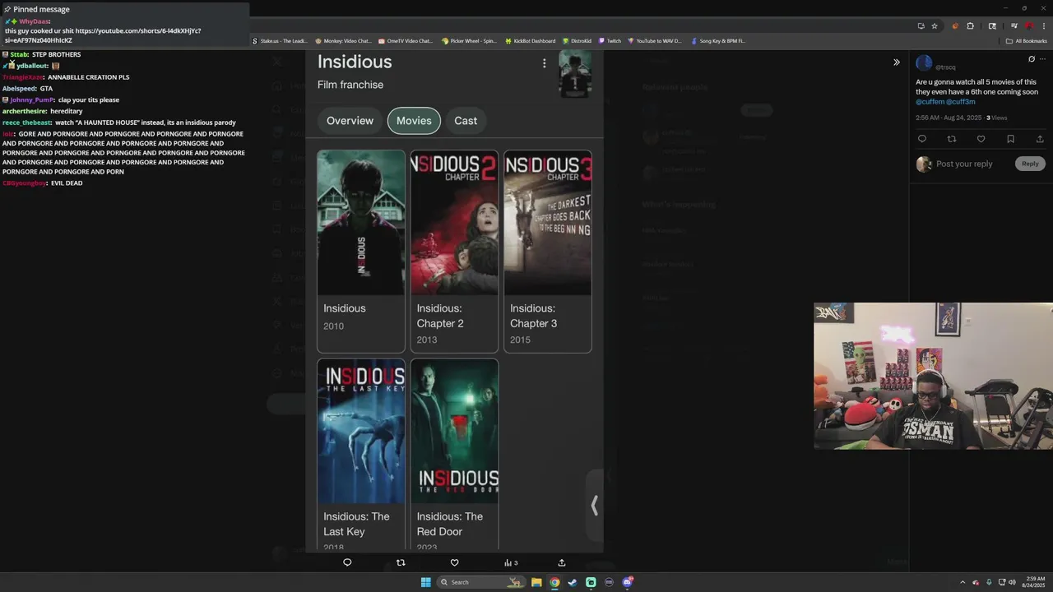Click the 'Insidious: Chapter 3' title text
Screen dimensions: 1053x592
533,316
